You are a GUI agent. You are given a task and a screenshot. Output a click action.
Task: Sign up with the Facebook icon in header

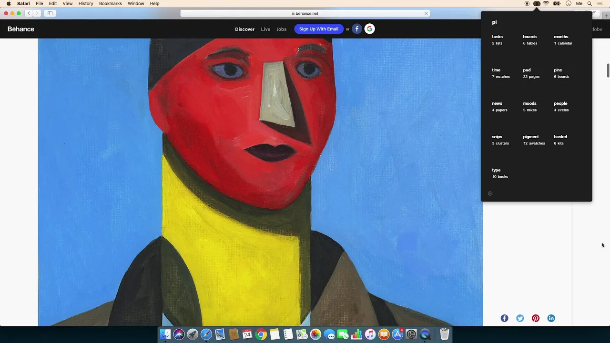coord(357,29)
